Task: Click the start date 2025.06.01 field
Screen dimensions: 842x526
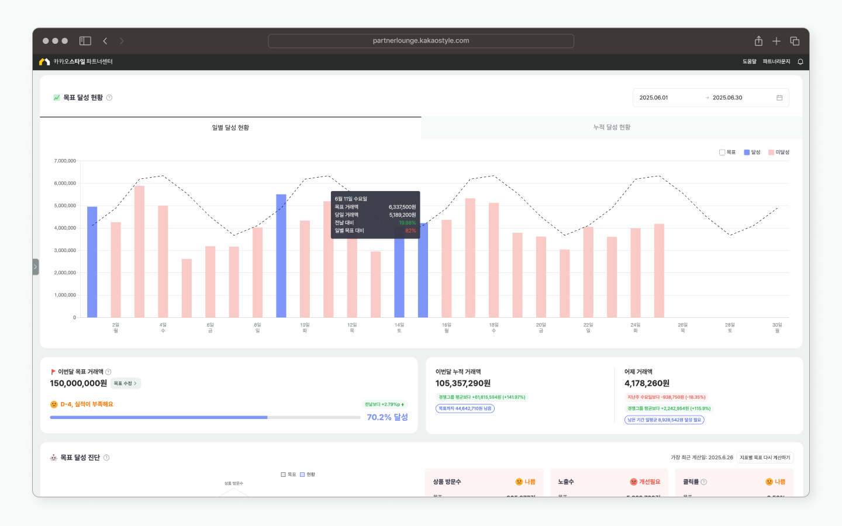Action: [x=654, y=98]
